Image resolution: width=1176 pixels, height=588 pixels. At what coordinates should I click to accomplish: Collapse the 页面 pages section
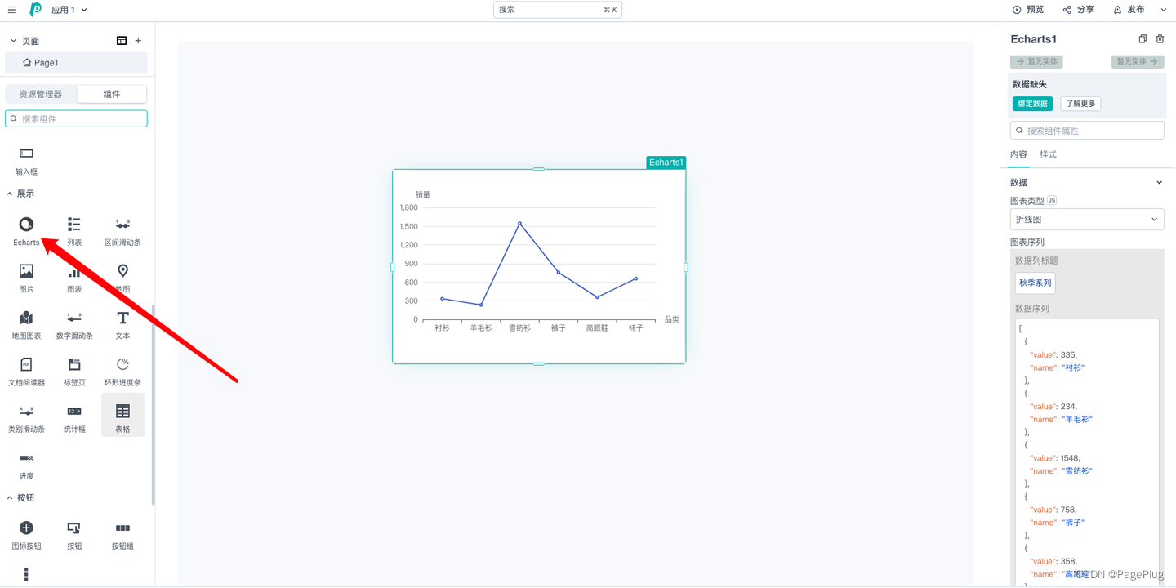[x=13, y=41]
